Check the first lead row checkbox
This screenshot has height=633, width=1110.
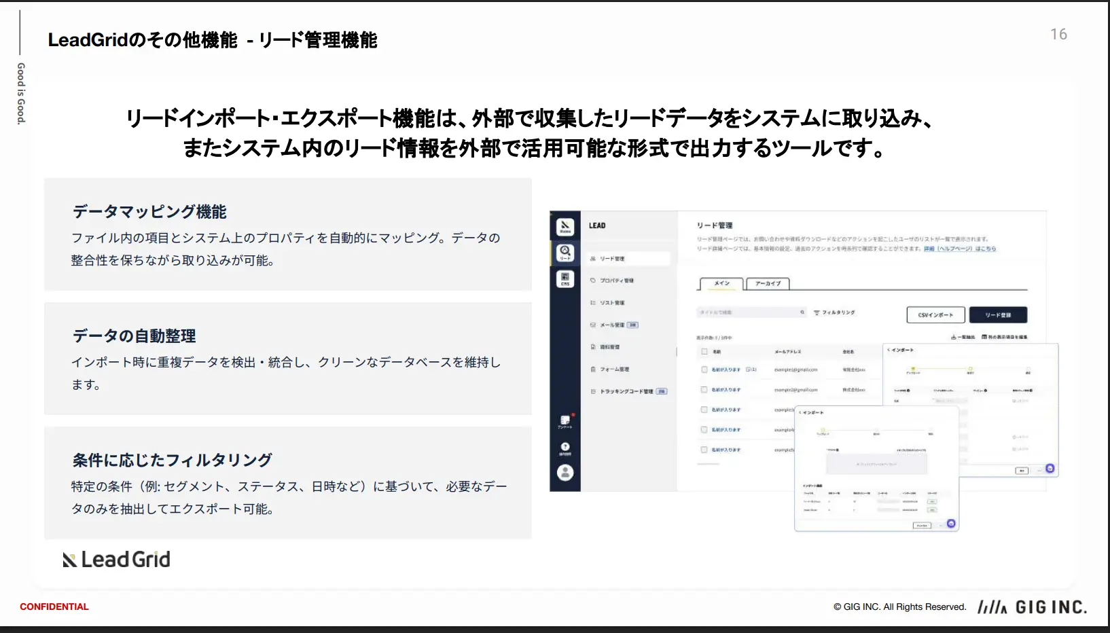[704, 370]
